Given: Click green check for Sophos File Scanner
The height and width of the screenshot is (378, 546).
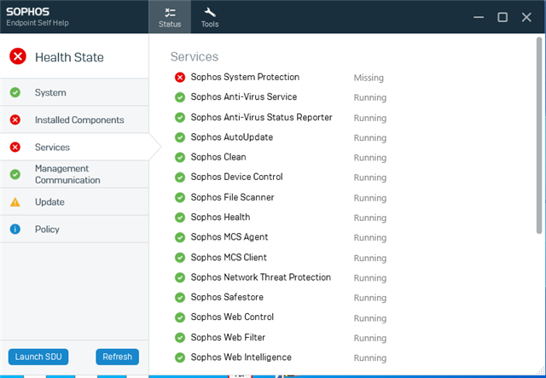Looking at the screenshot, I should coord(180,197).
